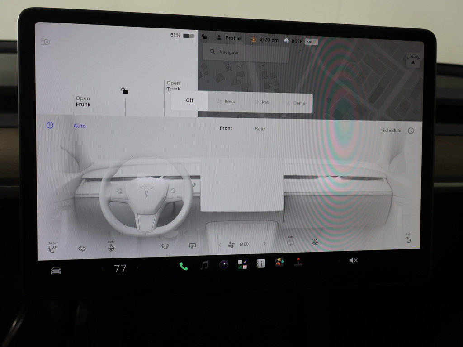Viewport: 463px width, 347px height.
Task: Tap the AQI air quality badge
Action: point(311,42)
